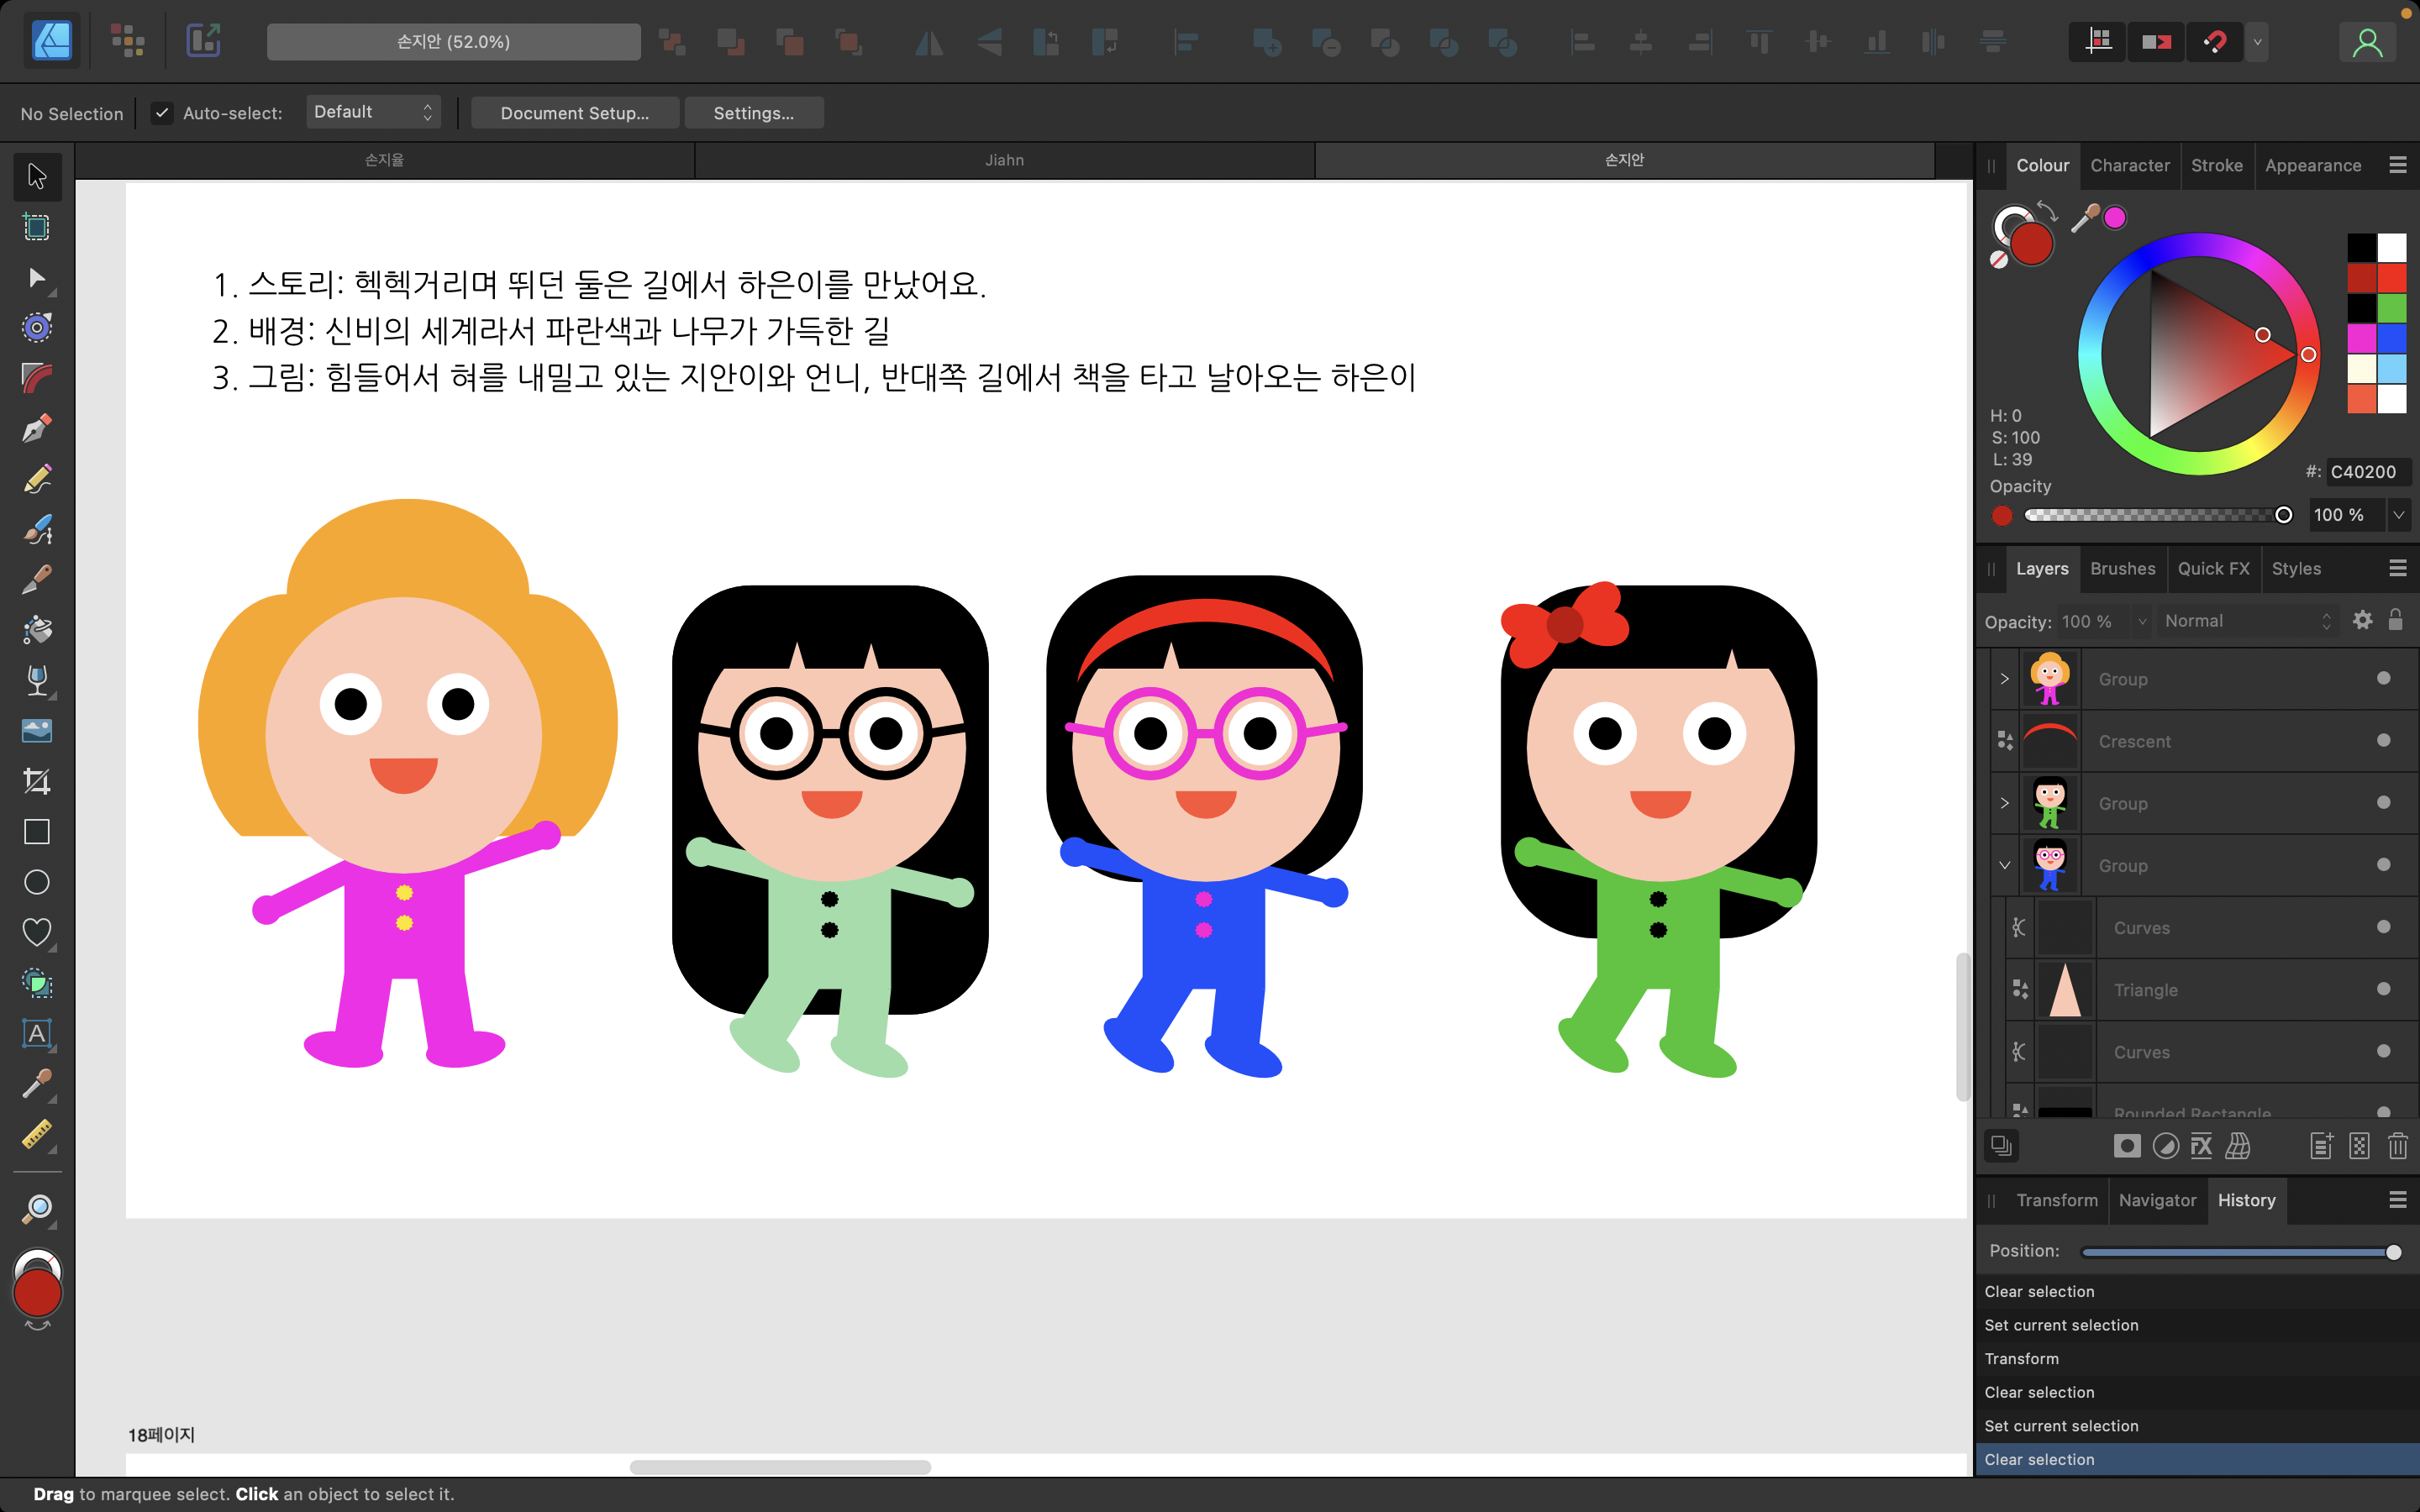This screenshot has height=1512, width=2420.
Task: Open the layer opacity percentage dropdown
Action: point(2142,621)
